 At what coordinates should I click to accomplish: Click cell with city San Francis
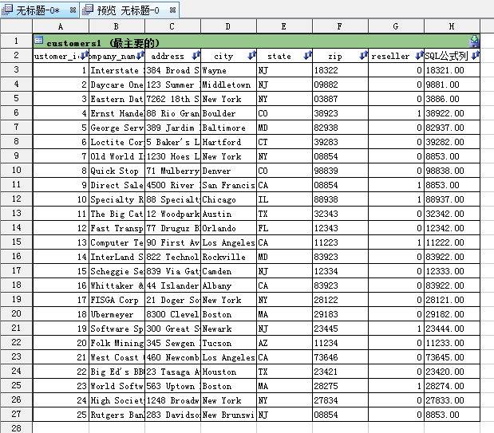[x=228, y=185]
